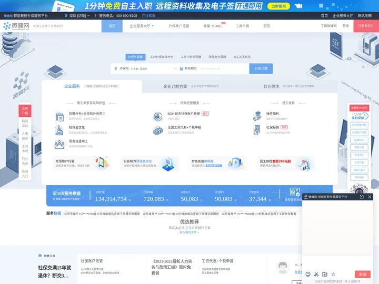Click the 弹性福利 gift icon
The height and width of the screenshot is (284, 379).
pos(257,116)
